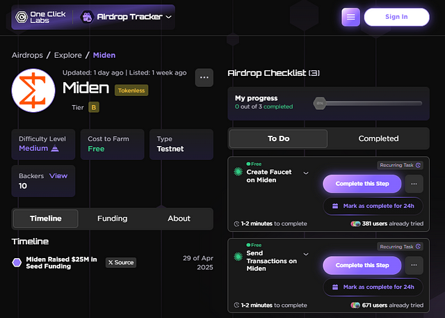Viewport: 445px width, 318px height.
Task: Go to Airdrops breadcrumb
Action: 27,55
